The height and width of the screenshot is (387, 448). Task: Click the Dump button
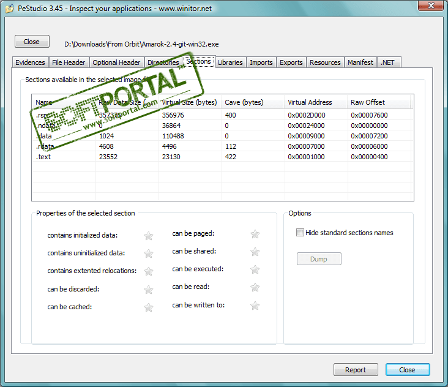coord(319,258)
